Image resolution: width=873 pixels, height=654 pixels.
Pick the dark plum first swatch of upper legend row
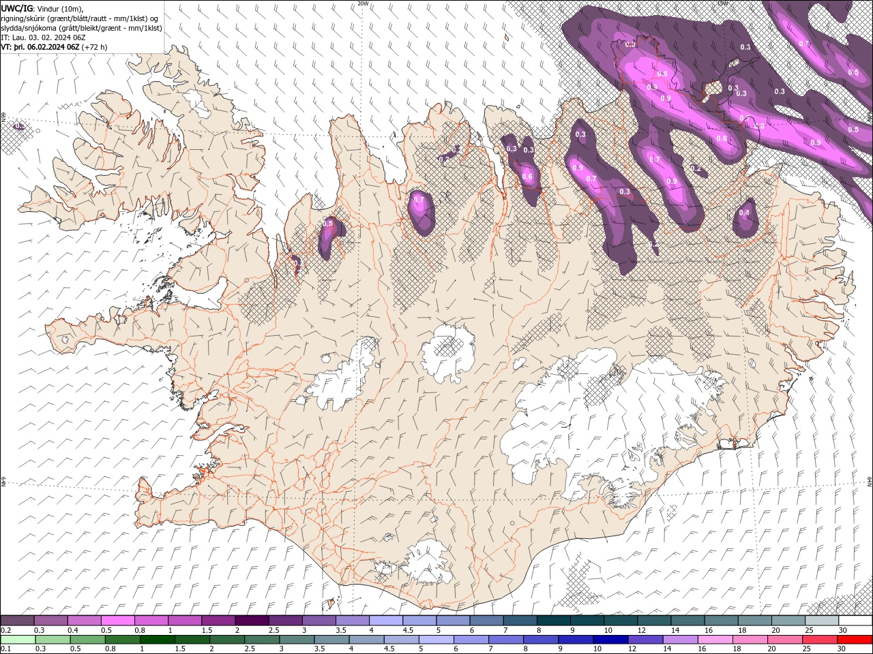click(17, 621)
